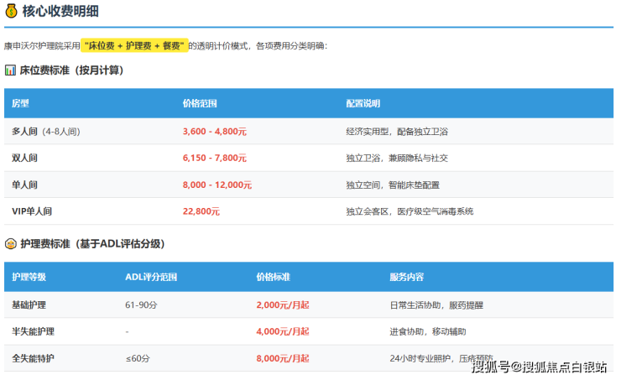Click the 4,000元/月起 price for 半失能护理
Screen dimensions: 621x380
point(283,331)
